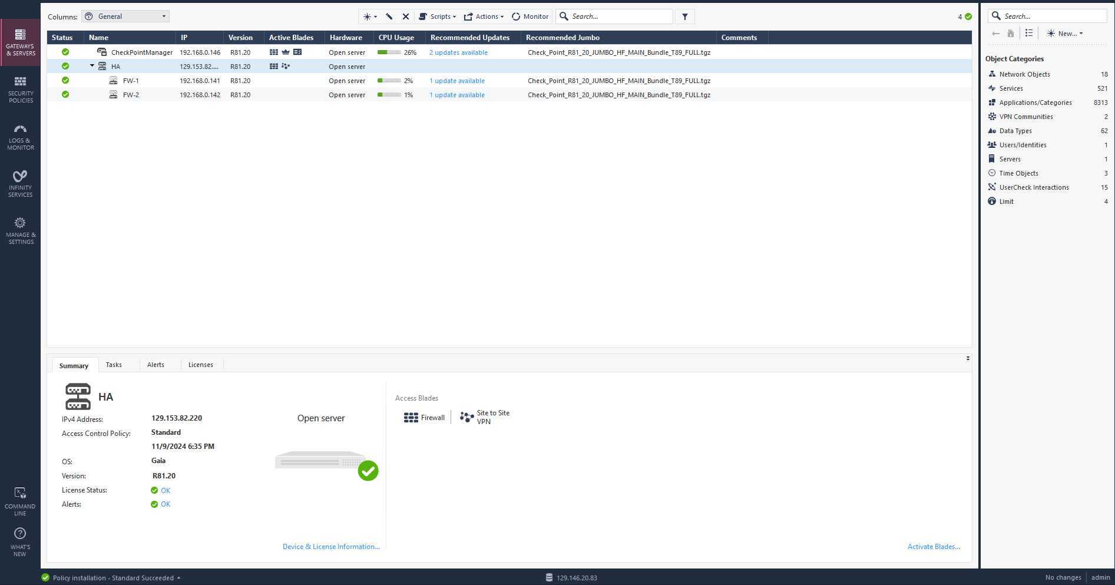Image resolution: width=1115 pixels, height=585 pixels.
Task: Open the Servers object category
Action: point(1047,159)
